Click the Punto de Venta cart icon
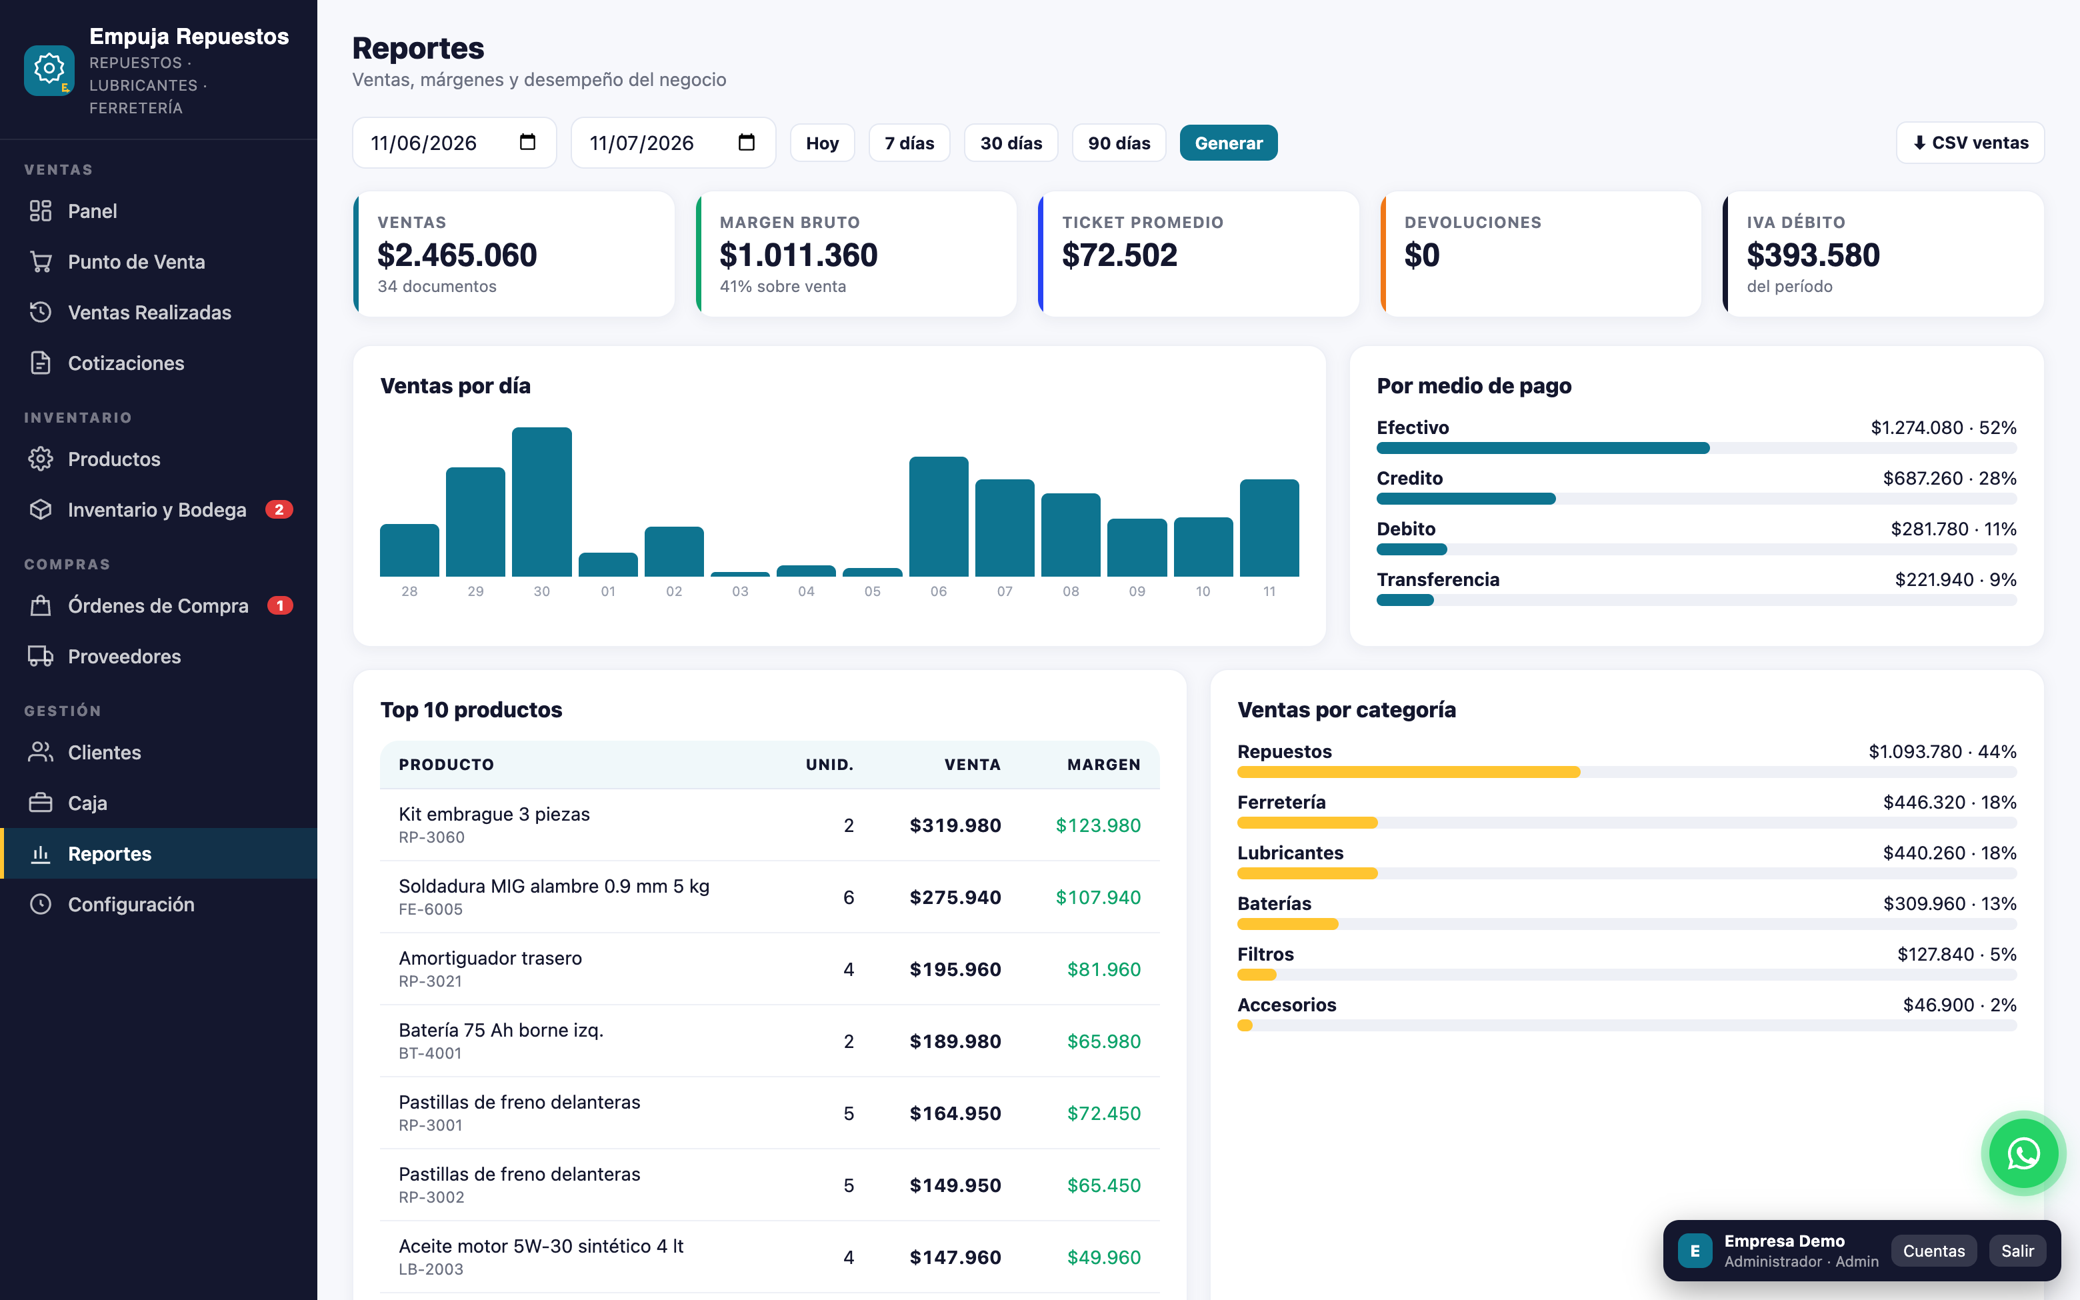2080x1300 pixels. (41, 261)
